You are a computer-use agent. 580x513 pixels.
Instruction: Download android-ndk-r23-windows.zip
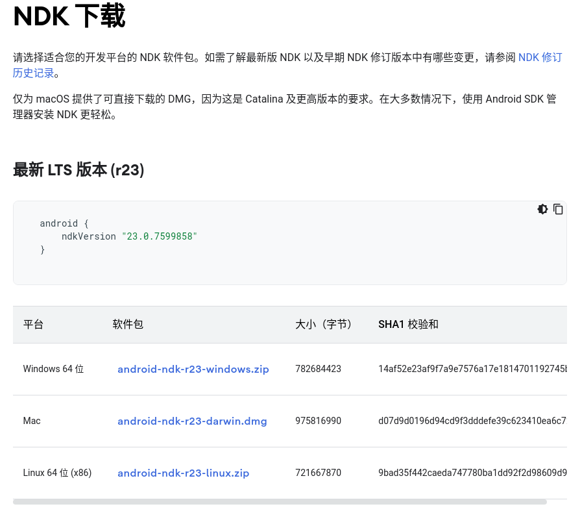(x=193, y=369)
